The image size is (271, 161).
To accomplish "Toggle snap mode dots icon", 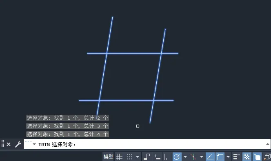I will click(x=129, y=157).
